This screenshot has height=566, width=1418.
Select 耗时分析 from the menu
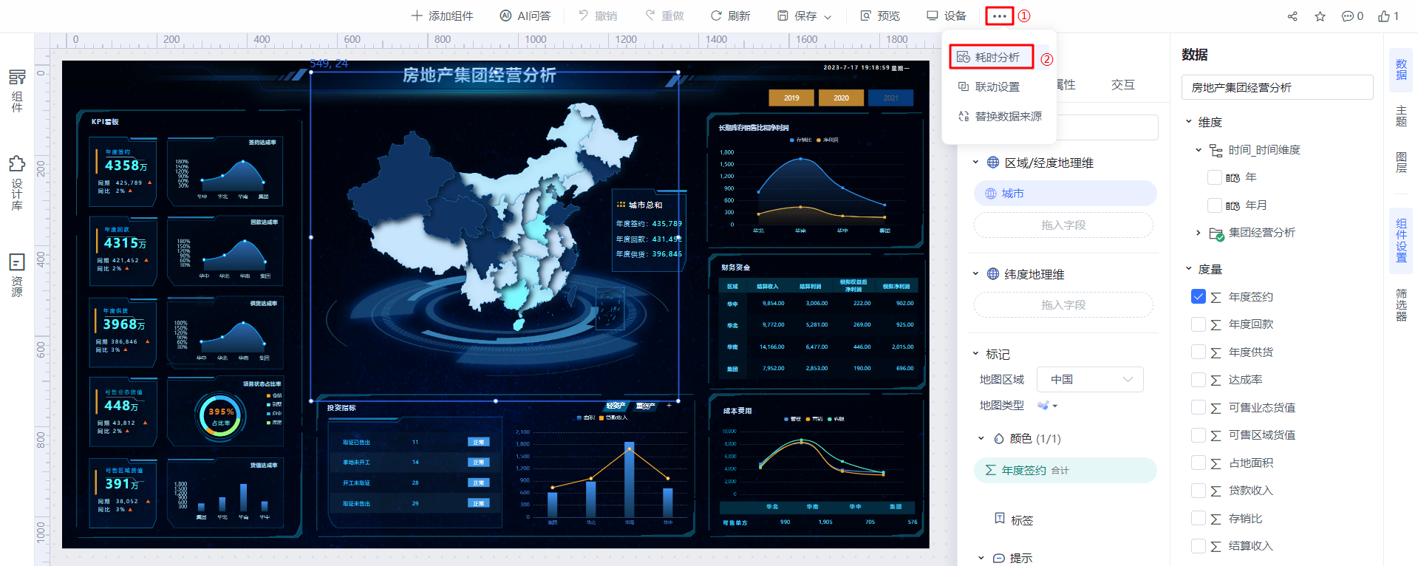click(991, 57)
